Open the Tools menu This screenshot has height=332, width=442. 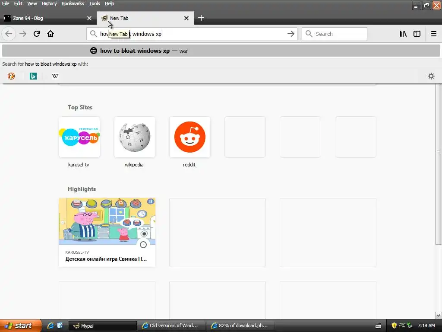(x=95, y=3)
